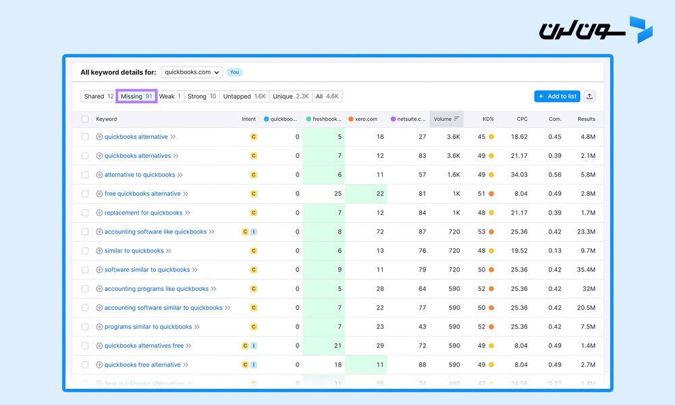The image size is (675, 405).
Task: Open the 'quickbooks free alternative' keyword link
Action: (x=142, y=364)
